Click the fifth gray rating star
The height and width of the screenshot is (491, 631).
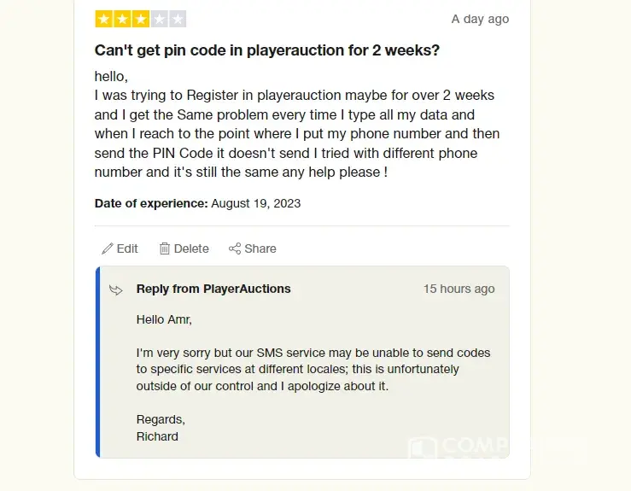[x=177, y=19]
